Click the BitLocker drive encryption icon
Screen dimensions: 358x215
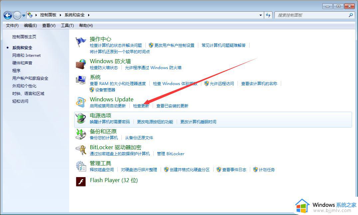click(81, 150)
